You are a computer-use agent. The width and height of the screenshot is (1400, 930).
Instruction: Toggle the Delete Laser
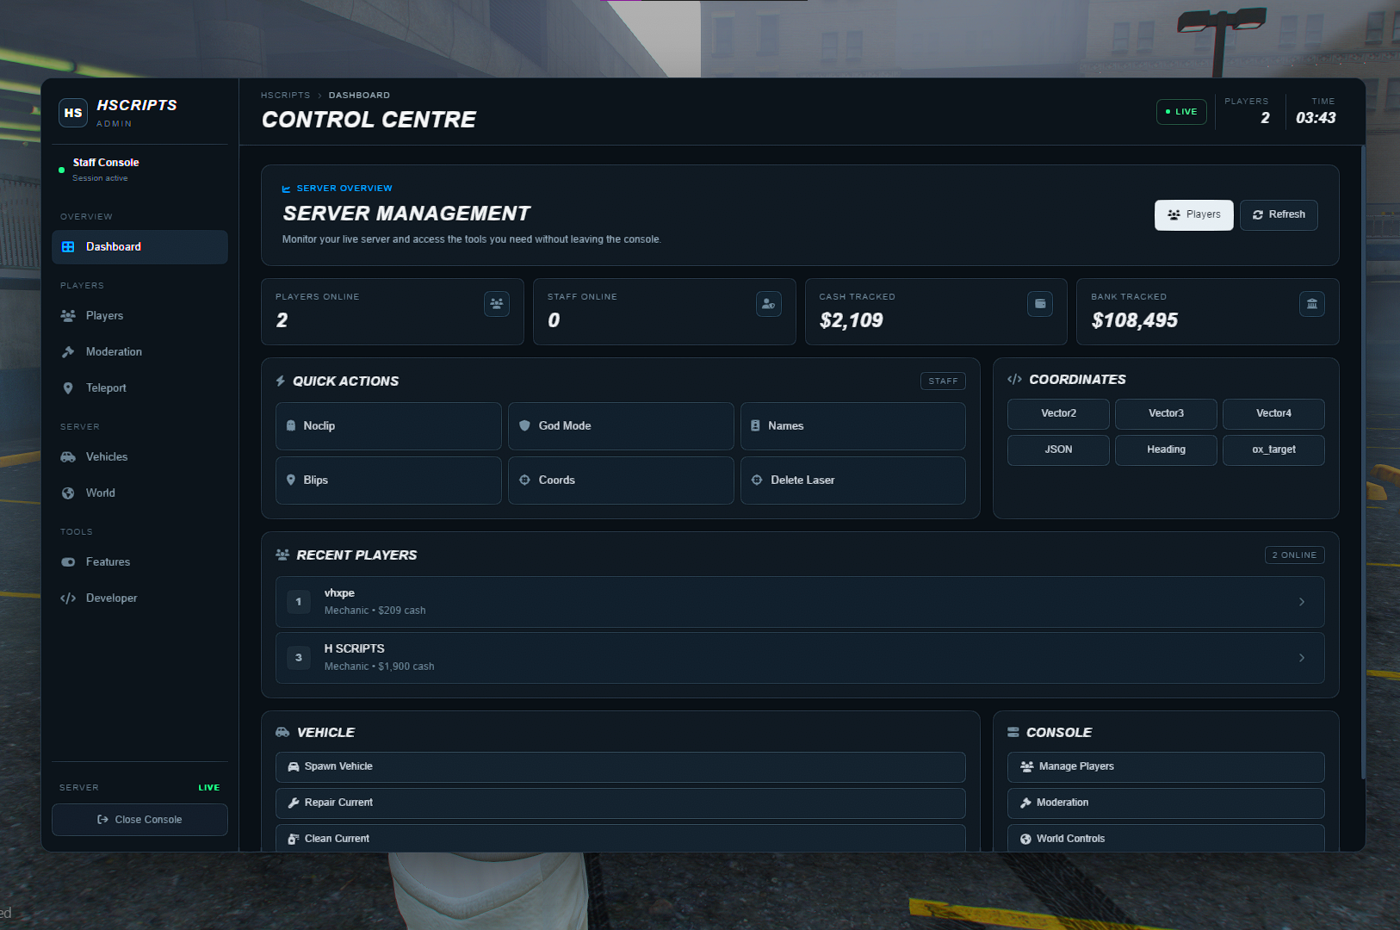click(x=853, y=480)
